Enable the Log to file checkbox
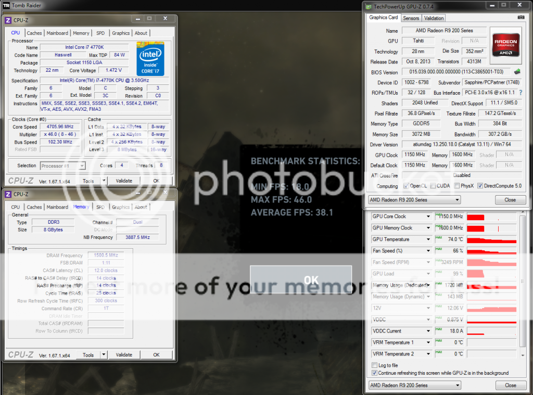Screen dimensions: 533x395 coord(374,365)
